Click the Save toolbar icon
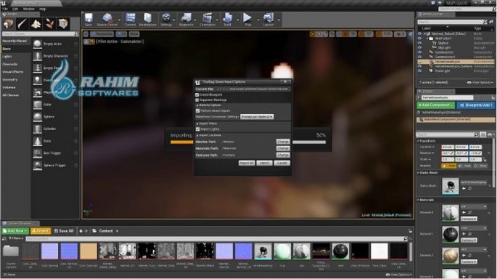Screen dimensions: 497x279 (88, 19)
